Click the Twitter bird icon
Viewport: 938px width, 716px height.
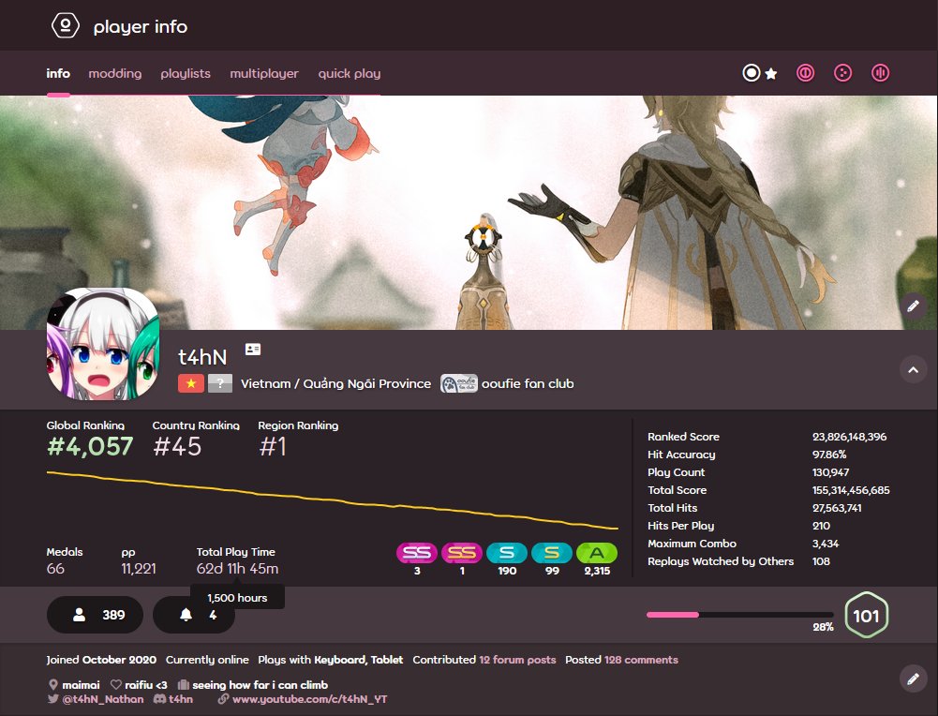point(52,698)
